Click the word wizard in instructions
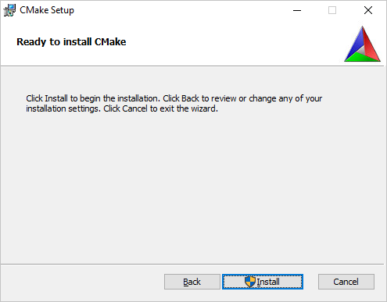The width and height of the screenshot is (387, 302). click(x=204, y=108)
